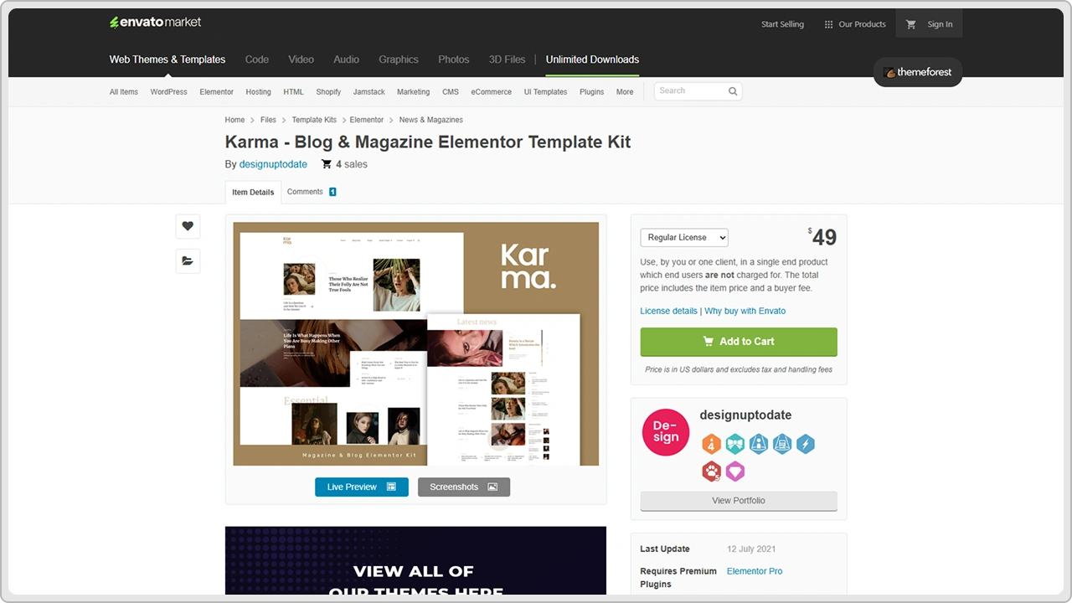Open the shopping cart icon in header
The width and height of the screenshot is (1072, 603).
tap(911, 24)
